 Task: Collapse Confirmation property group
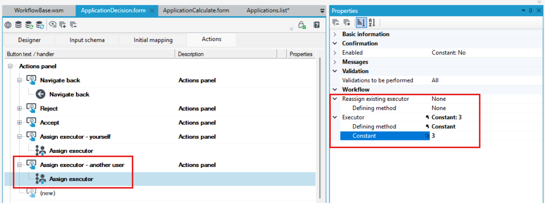tap(335, 44)
